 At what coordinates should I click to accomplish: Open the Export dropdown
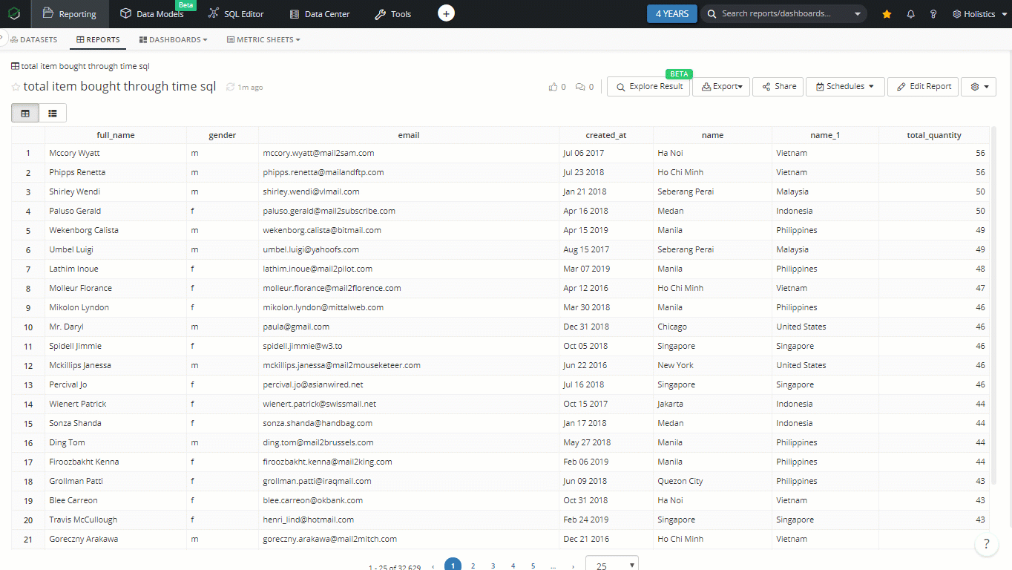point(721,87)
